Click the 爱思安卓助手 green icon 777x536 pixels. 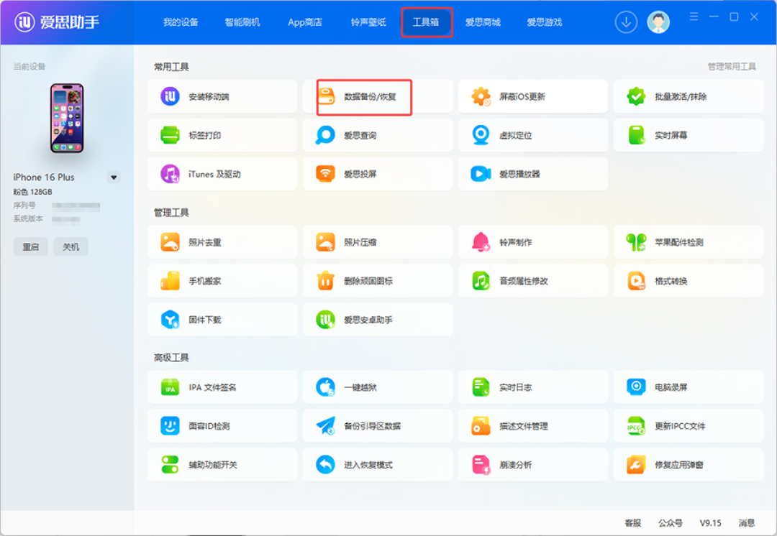pos(326,320)
